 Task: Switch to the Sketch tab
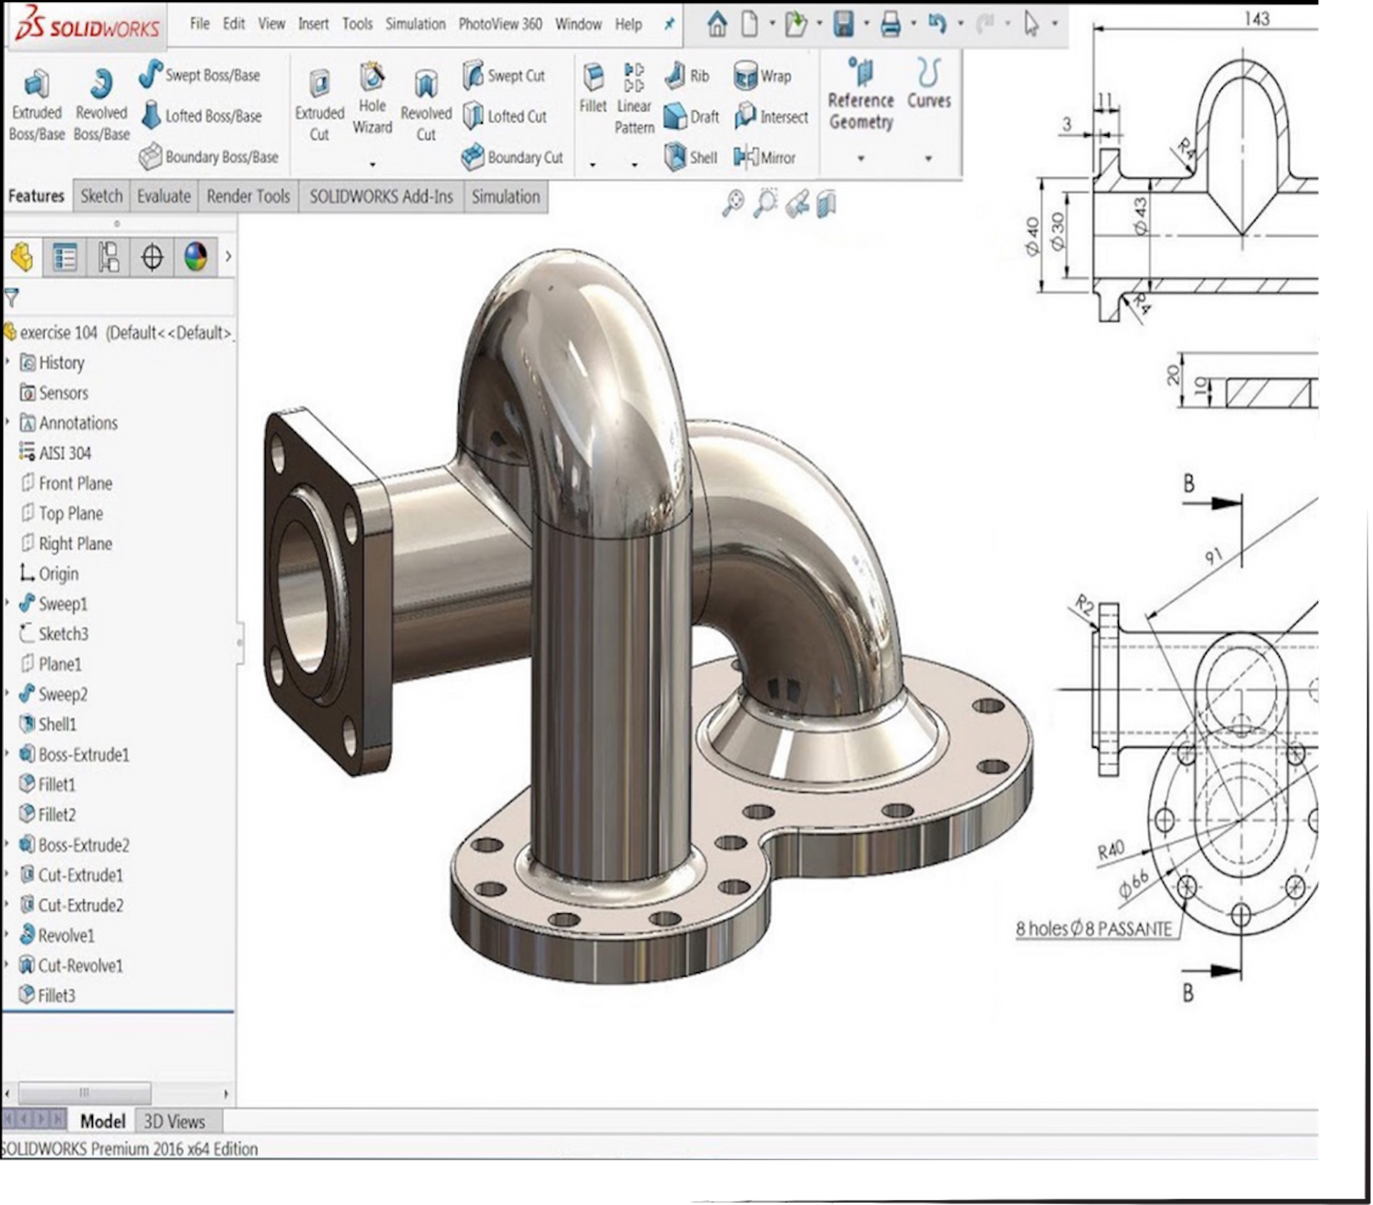click(102, 196)
